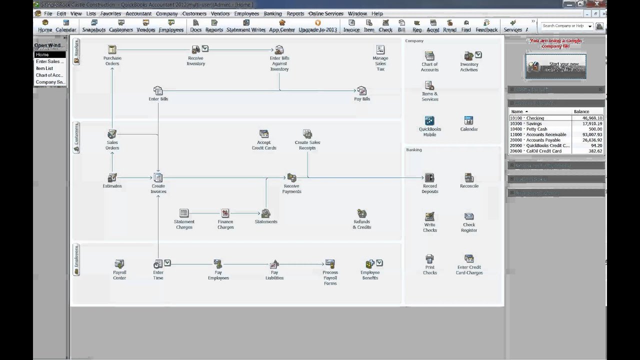This screenshot has height=360, width=640.
Task: Click the Statement Writer toolbar button
Action: tap(246, 26)
